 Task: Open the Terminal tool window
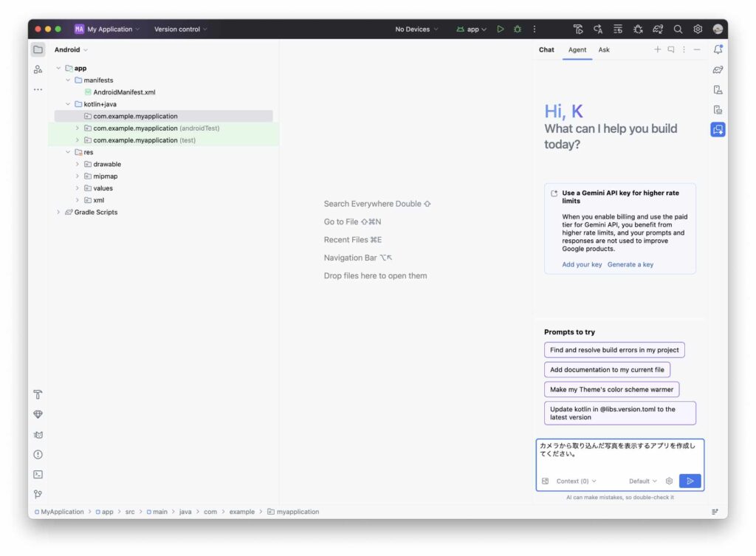click(38, 475)
